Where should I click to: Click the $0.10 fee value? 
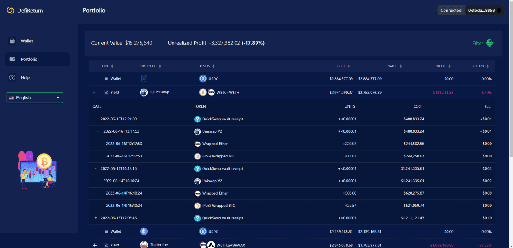486,218
